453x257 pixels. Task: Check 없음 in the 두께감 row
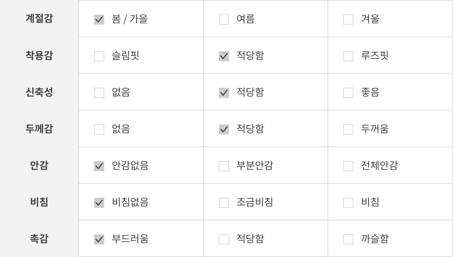tap(99, 130)
